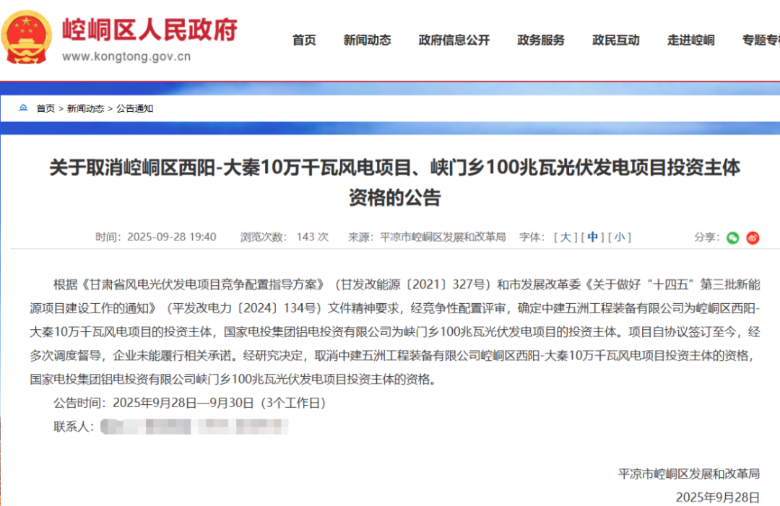This screenshot has width=780, height=506.
Task: Click the 专题专栏 navigation entry
Action: 760,40
